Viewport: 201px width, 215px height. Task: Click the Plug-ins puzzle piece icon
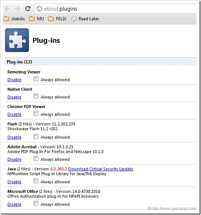pos(17,40)
